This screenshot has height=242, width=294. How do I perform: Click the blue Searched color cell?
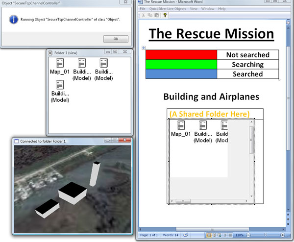(181, 74)
